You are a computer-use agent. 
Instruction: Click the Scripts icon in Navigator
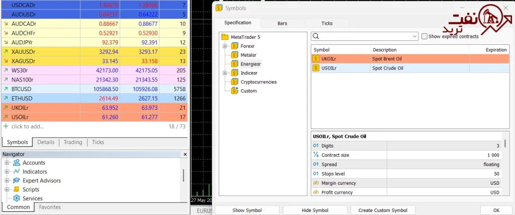(17, 189)
